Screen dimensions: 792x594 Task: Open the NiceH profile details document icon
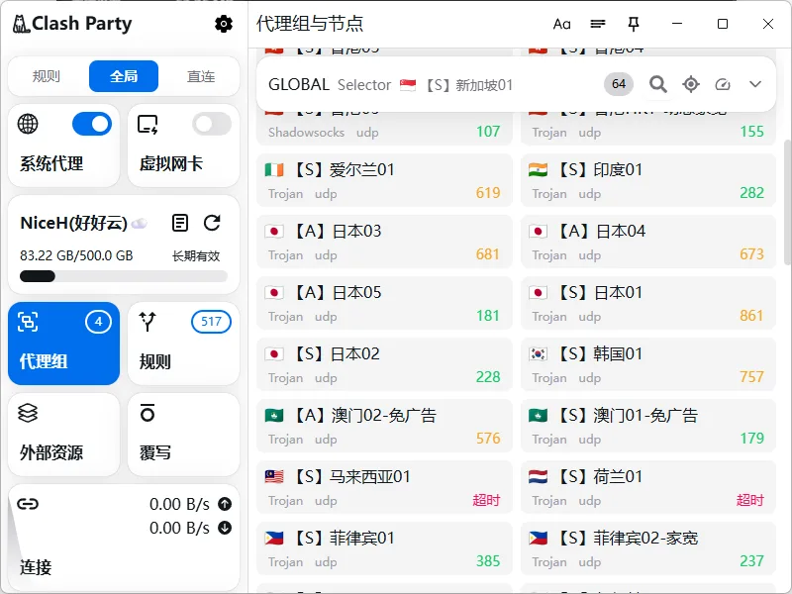pyautogui.click(x=180, y=223)
